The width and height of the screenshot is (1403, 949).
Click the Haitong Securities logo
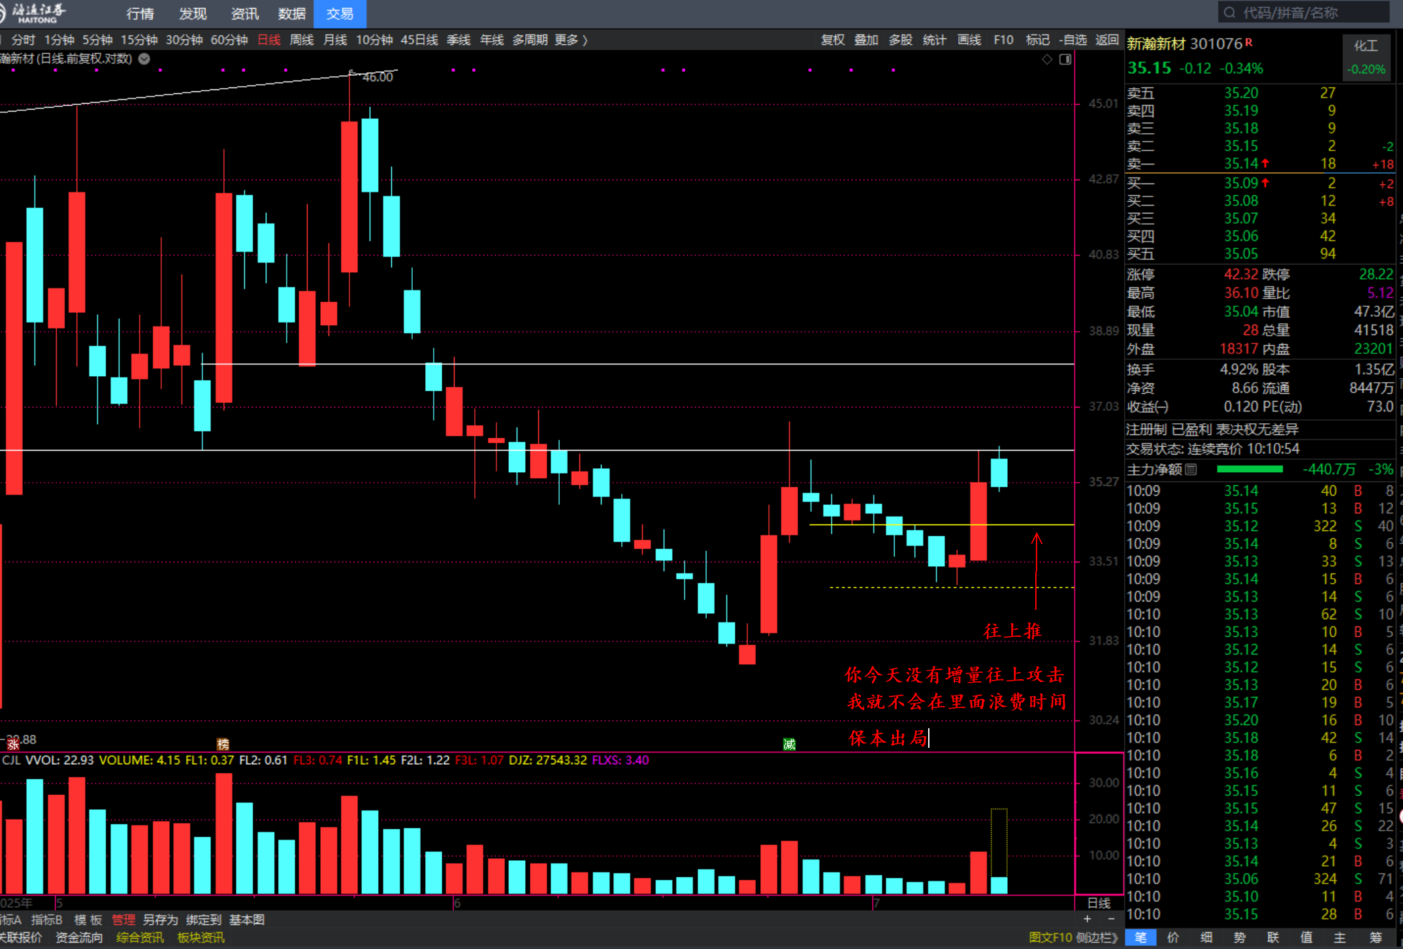point(33,12)
